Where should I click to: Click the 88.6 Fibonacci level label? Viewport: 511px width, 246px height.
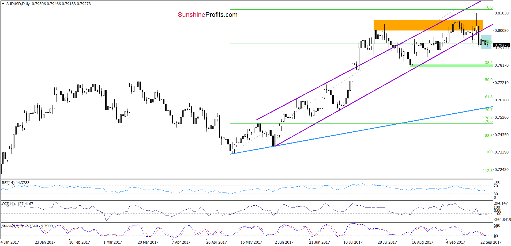(x=489, y=136)
